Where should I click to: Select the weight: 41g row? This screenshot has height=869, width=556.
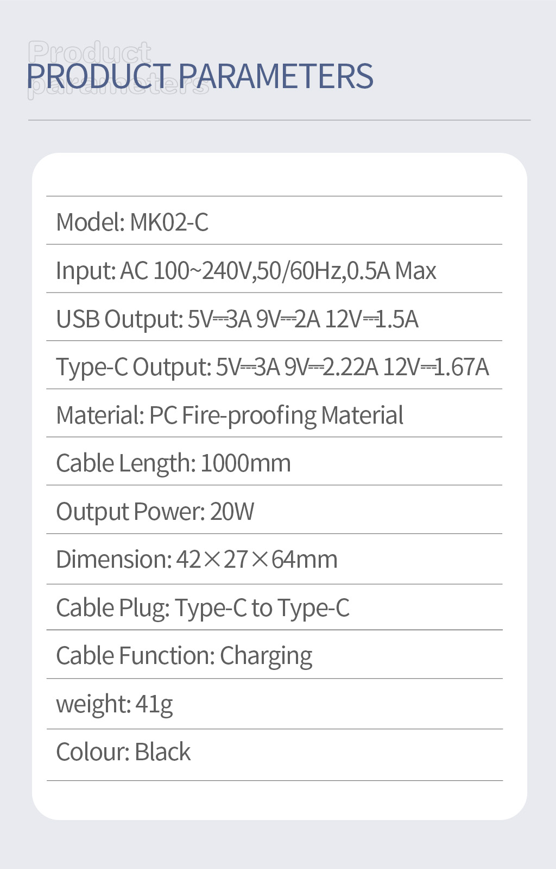(x=114, y=704)
